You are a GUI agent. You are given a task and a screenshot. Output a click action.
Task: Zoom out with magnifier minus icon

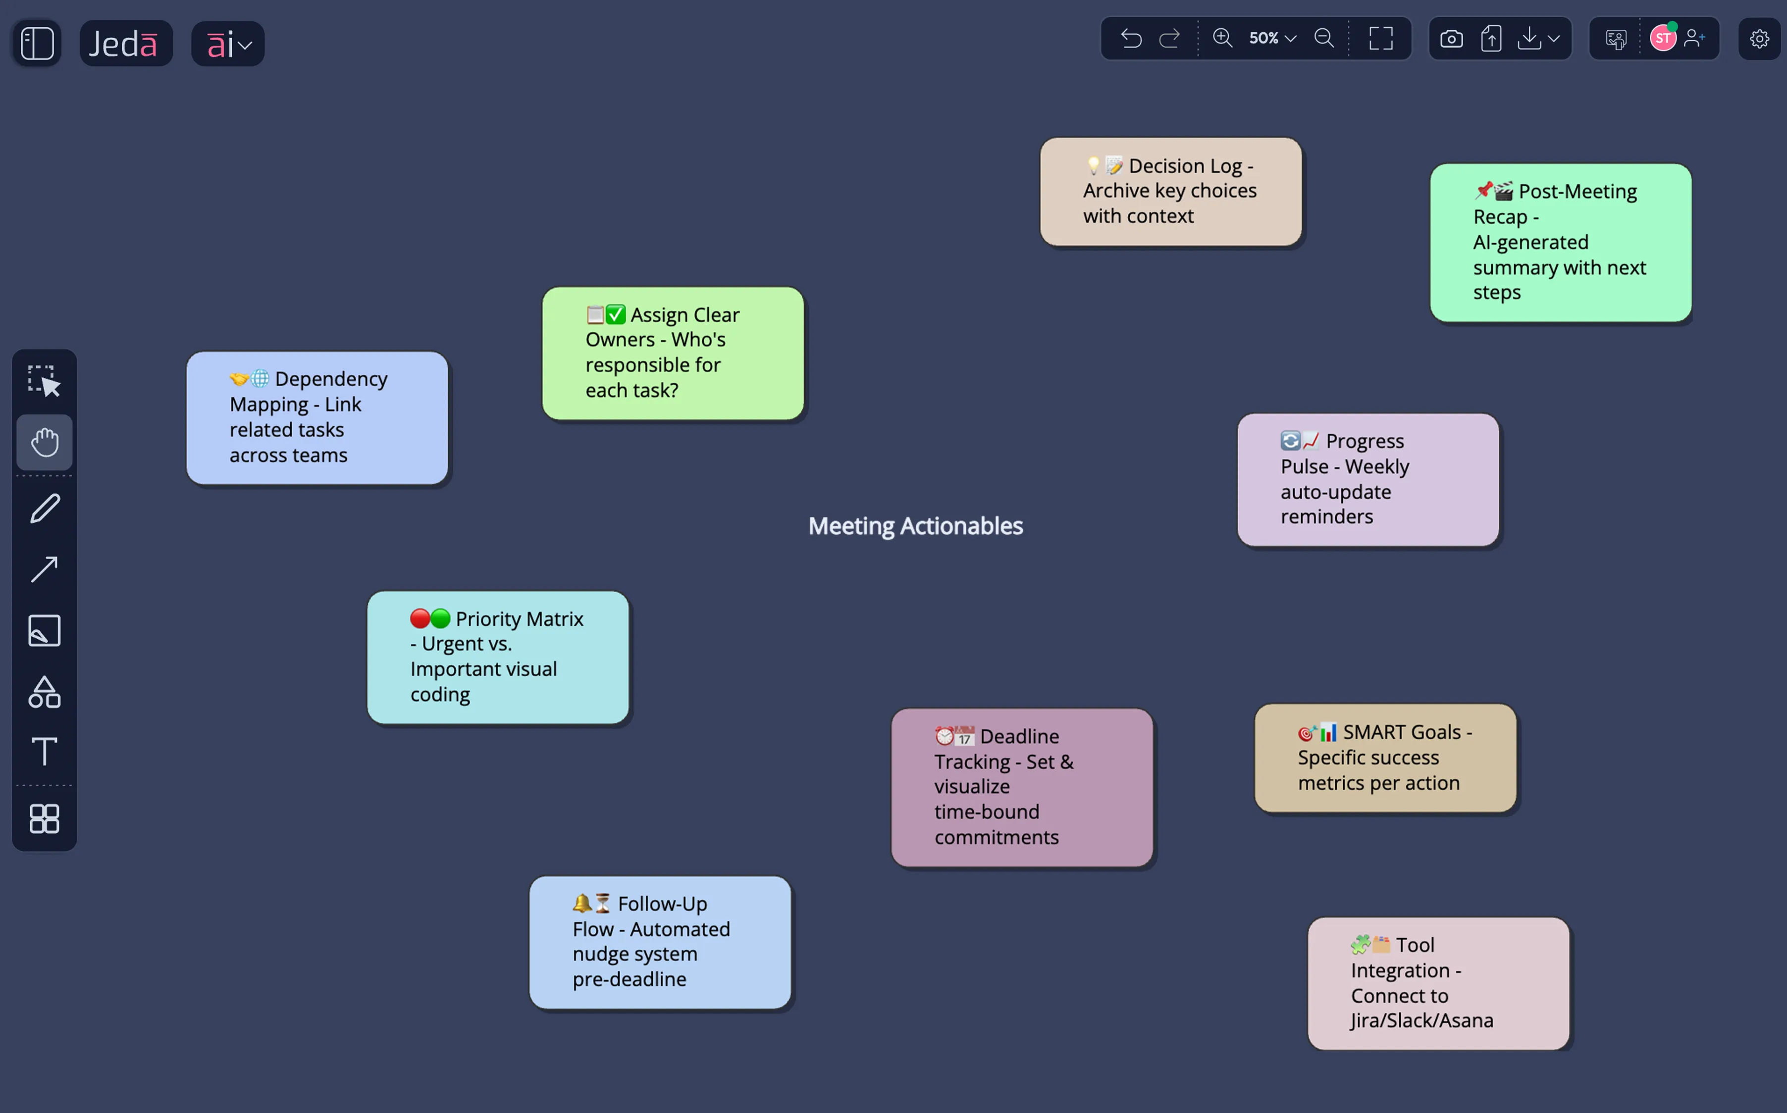point(1324,38)
